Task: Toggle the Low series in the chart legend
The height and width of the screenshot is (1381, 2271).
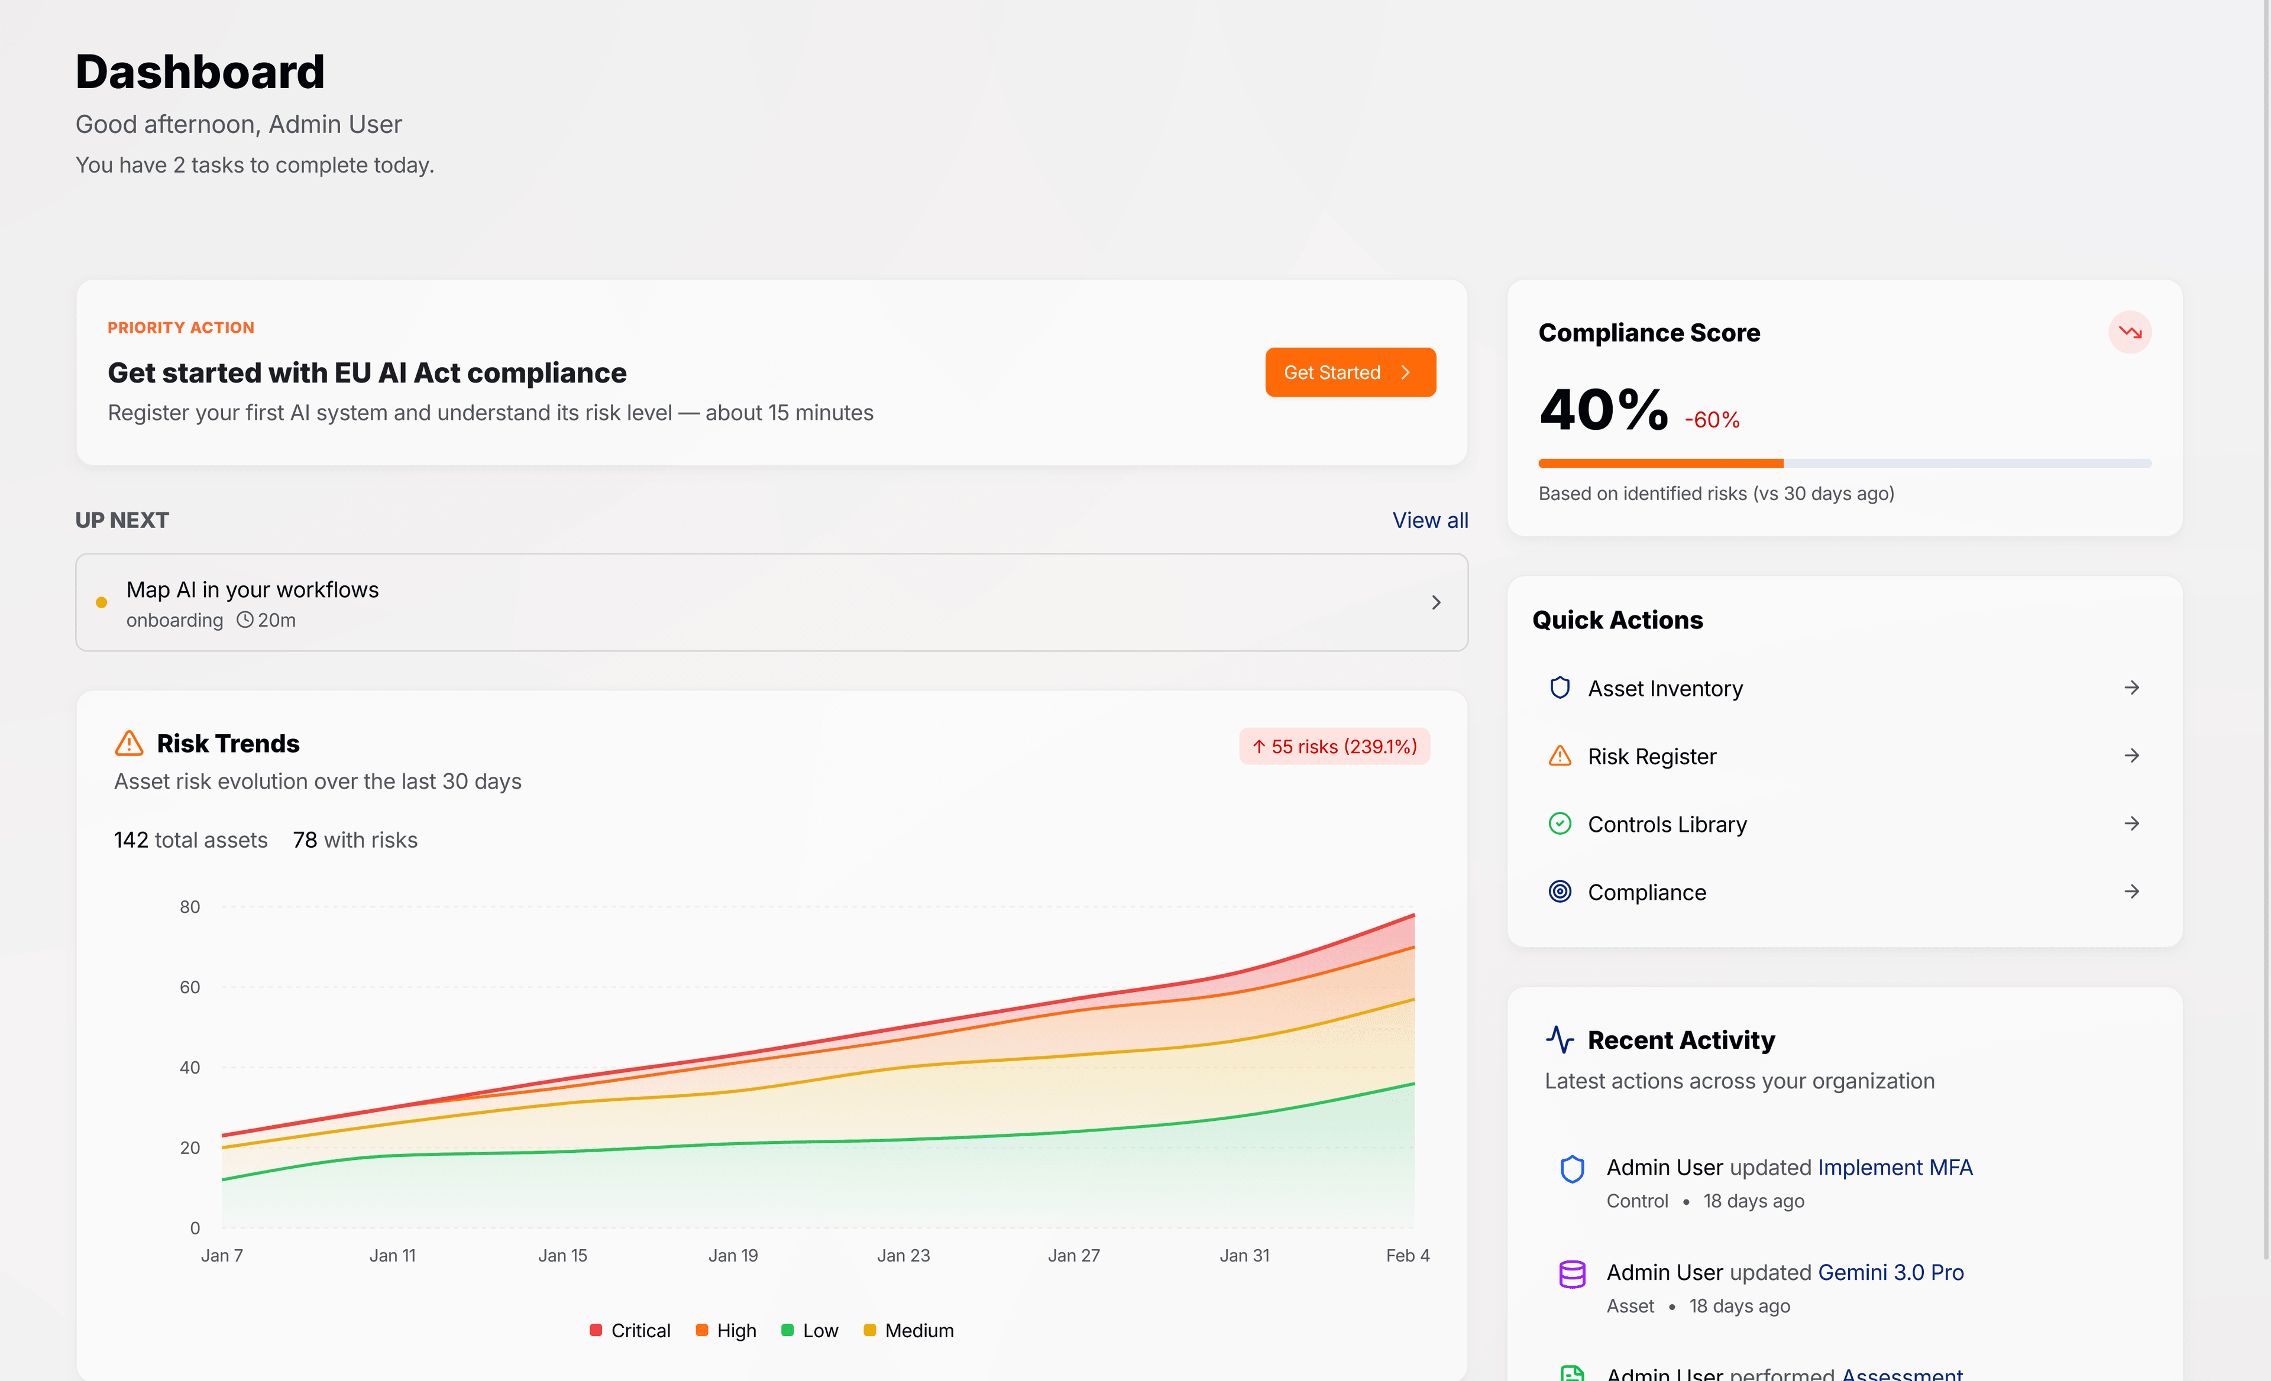Action: [808, 1330]
